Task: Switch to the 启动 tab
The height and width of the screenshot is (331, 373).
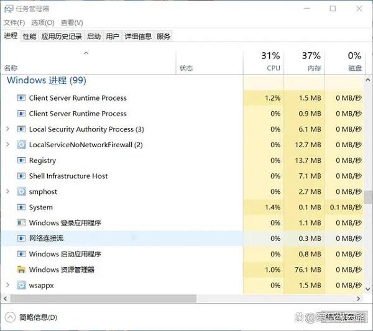Action: 94,37
